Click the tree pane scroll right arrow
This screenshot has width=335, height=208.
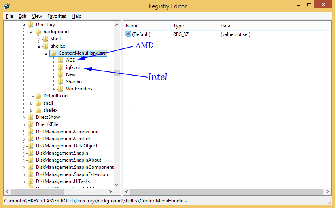click(x=110, y=191)
